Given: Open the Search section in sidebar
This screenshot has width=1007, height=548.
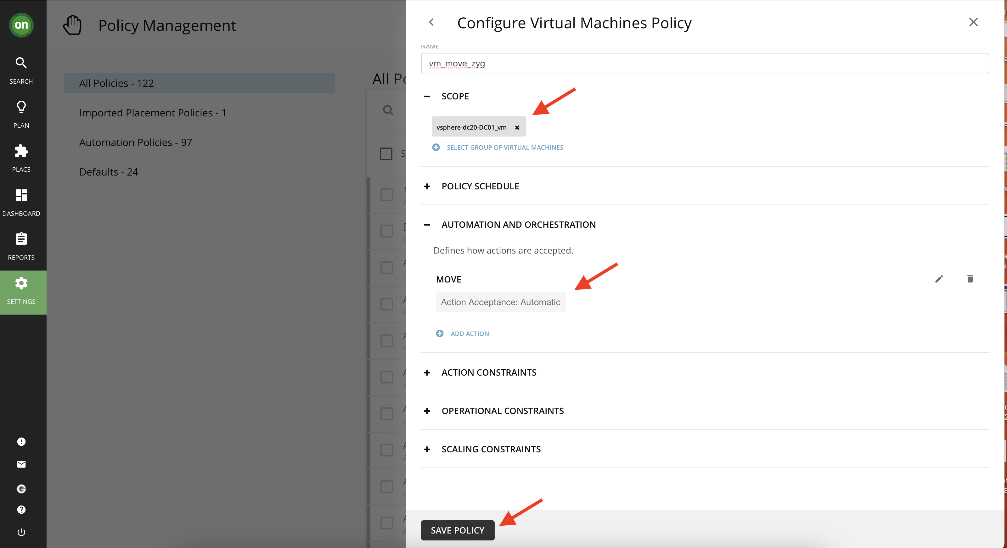Looking at the screenshot, I should pyautogui.click(x=21, y=70).
